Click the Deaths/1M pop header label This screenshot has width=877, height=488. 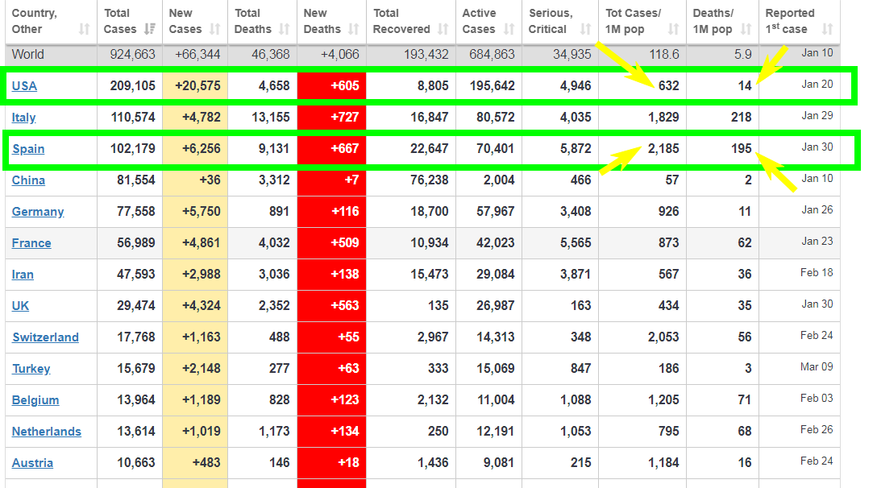point(713,21)
